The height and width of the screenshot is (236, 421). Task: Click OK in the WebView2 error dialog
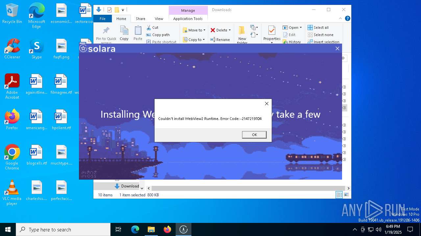[x=254, y=135]
